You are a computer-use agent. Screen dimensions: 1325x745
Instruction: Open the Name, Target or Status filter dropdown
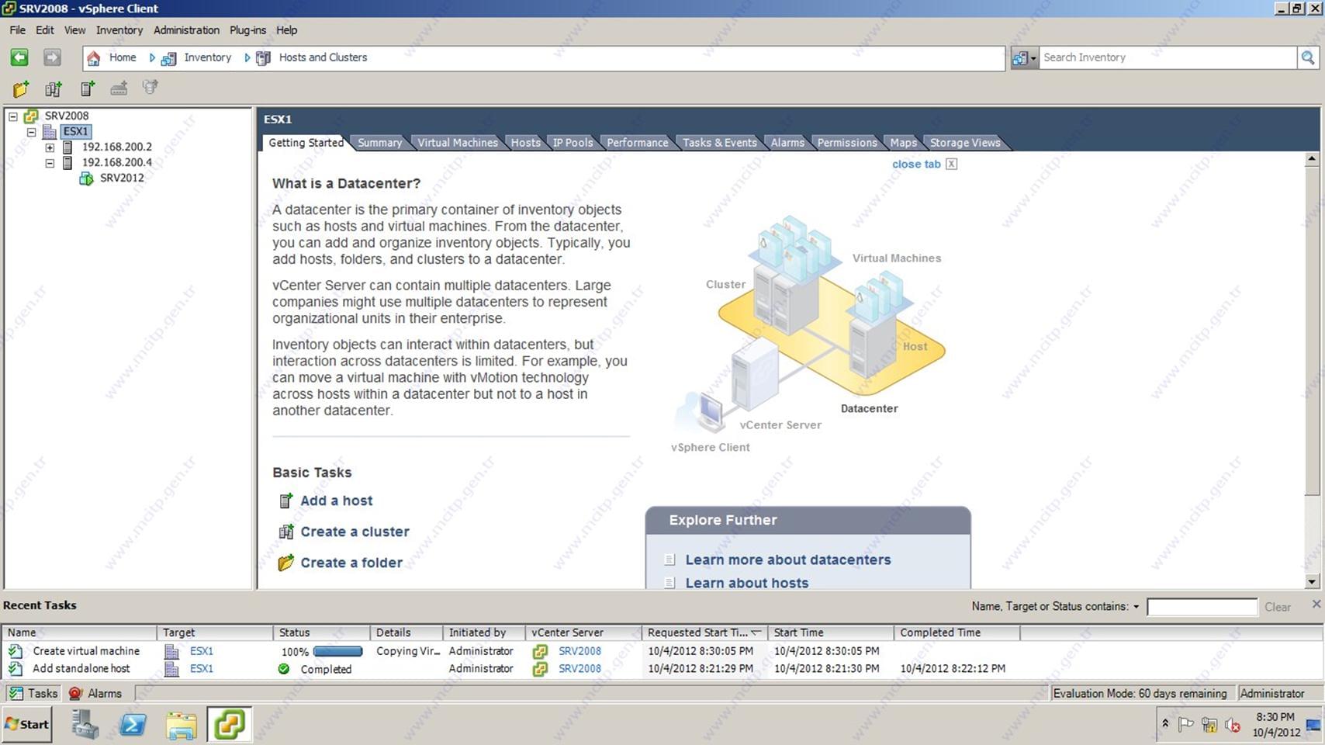click(x=1136, y=607)
